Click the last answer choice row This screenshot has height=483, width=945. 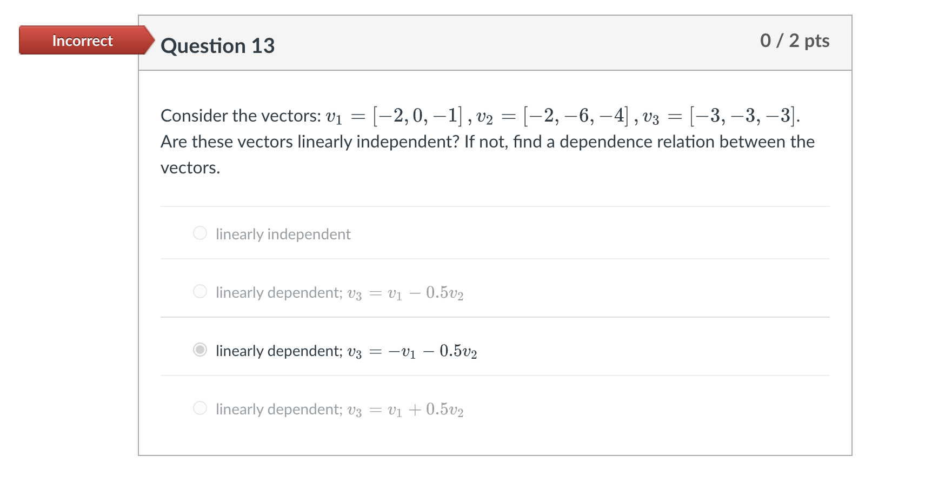click(x=487, y=408)
